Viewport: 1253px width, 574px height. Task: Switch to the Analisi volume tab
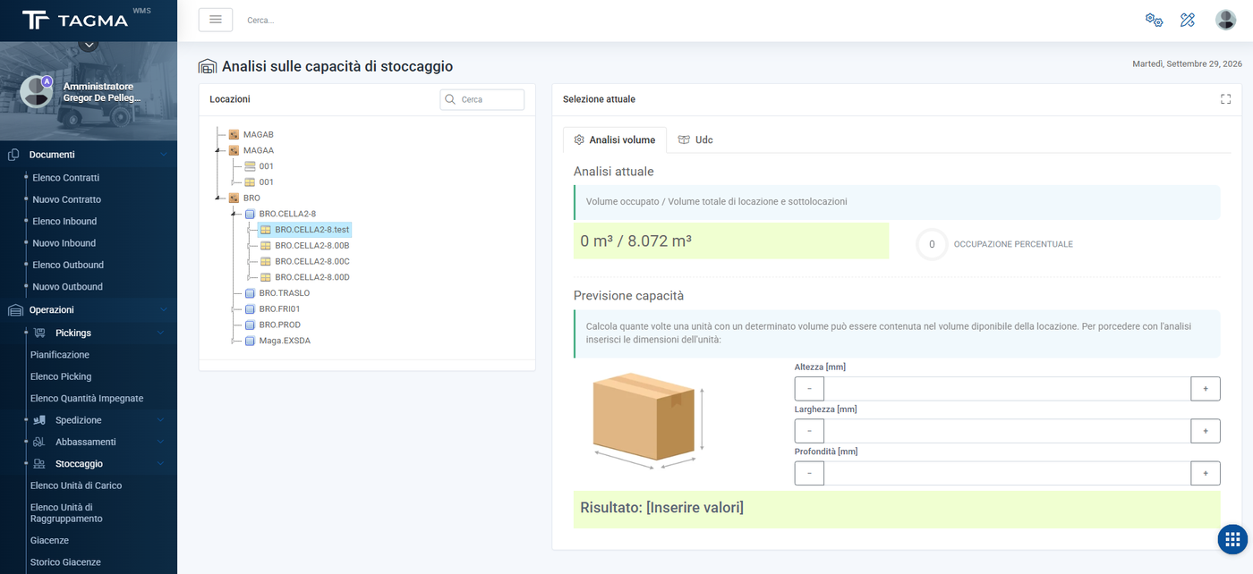point(615,139)
